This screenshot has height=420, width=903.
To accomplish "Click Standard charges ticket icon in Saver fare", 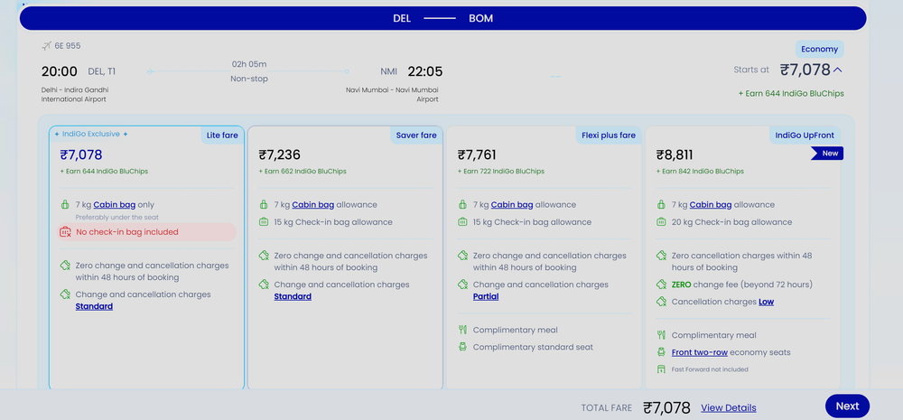I will [x=264, y=285].
